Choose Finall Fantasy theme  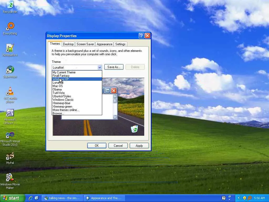click(x=77, y=76)
